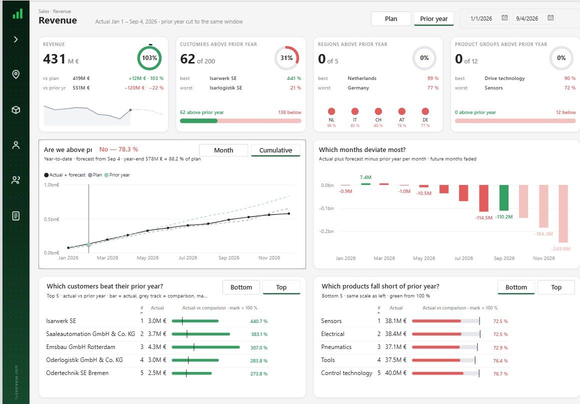Select the Cumulative chart view
The image size is (580, 404).
tap(275, 150)
